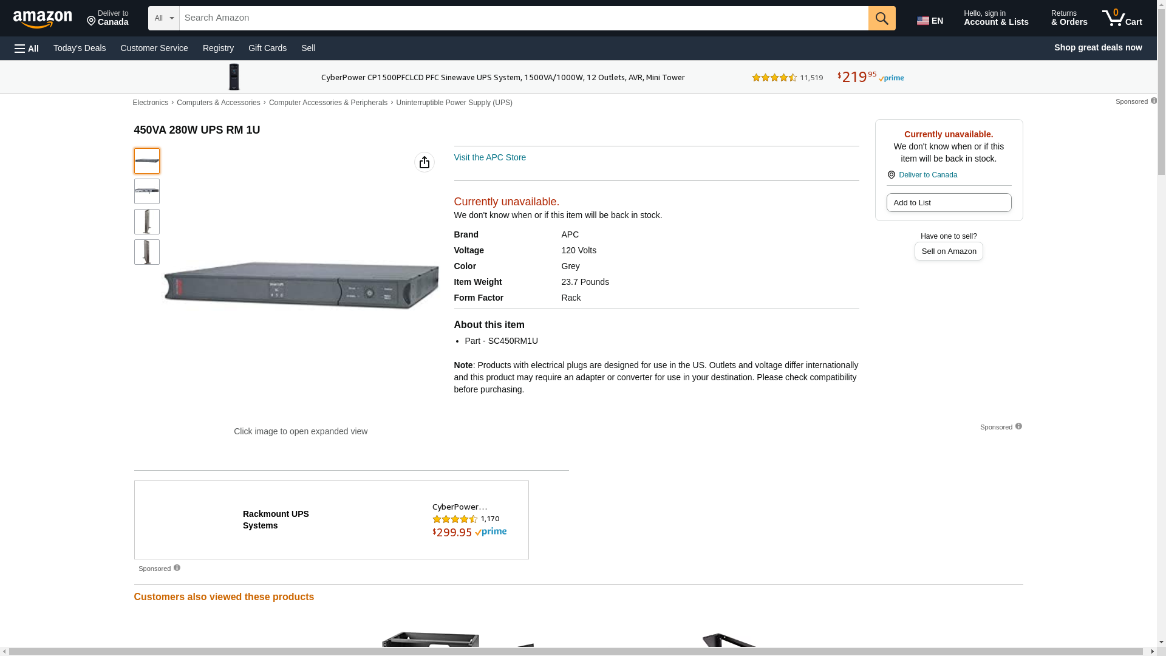Open Today's Deals in navigation bar
This screenshot has height=656, width=1166.
(80, 48)
